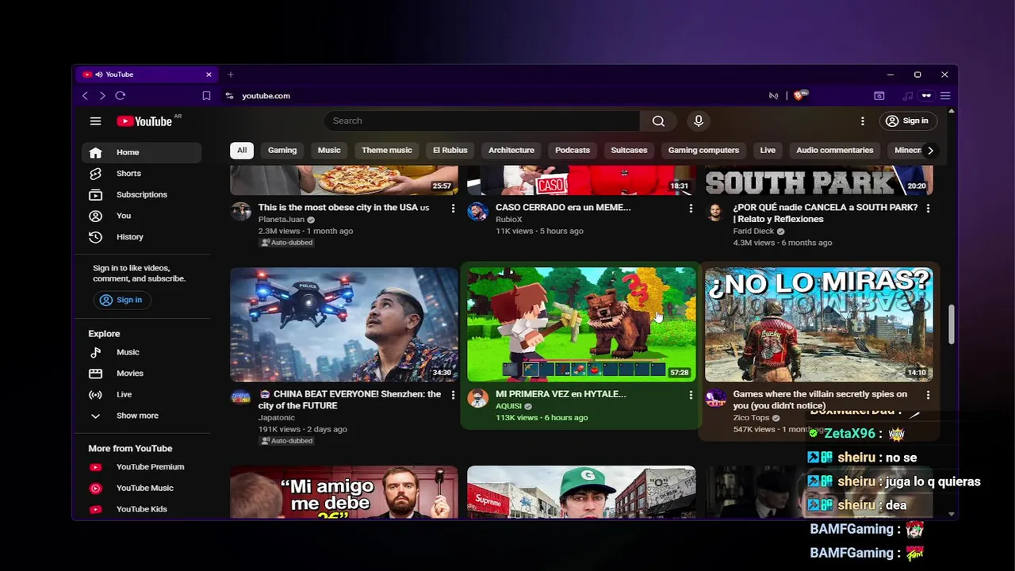The height and width of the screenshot is (571, 1015).
Task: Open the browser wallet icon in toolbar
Action: click(879, 96)
